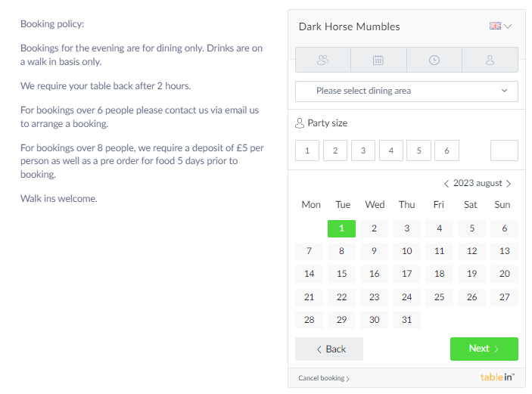Click the calendar date step icon
This screenshot has height=394, width=532.
[378, 60]
